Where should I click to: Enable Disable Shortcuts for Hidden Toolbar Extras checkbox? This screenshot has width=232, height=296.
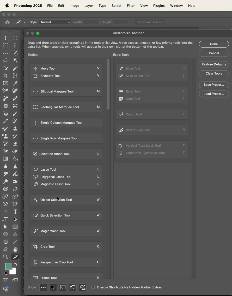coord(93,287)
